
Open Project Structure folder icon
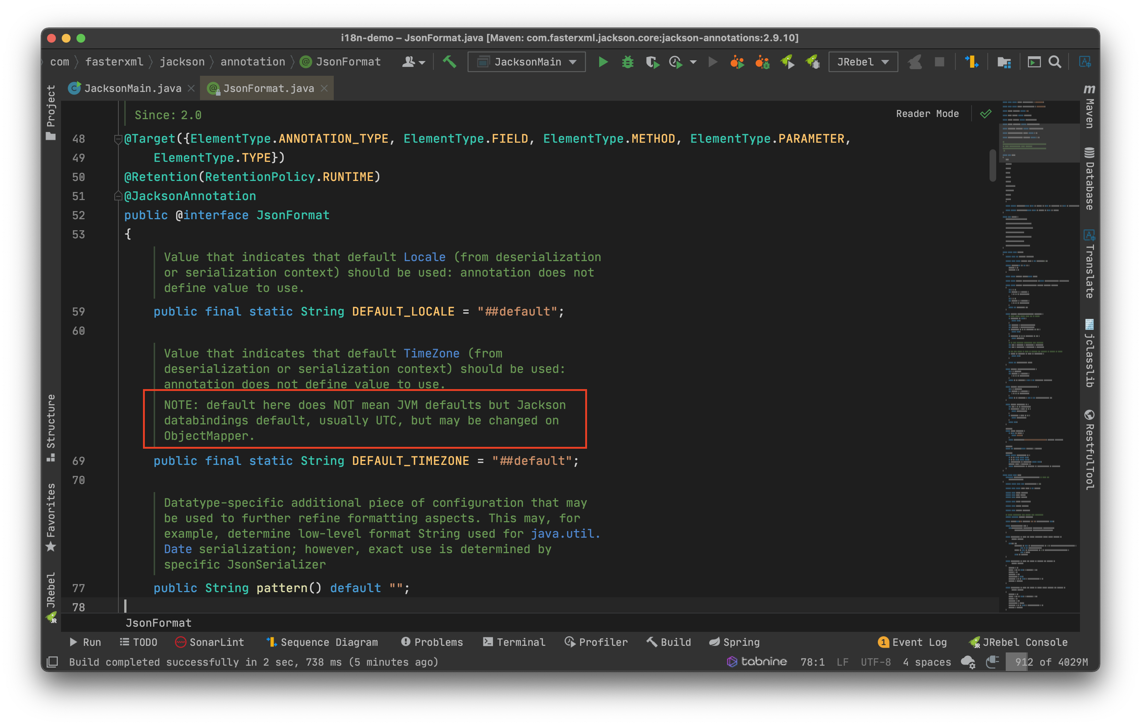coord(1004,62)
